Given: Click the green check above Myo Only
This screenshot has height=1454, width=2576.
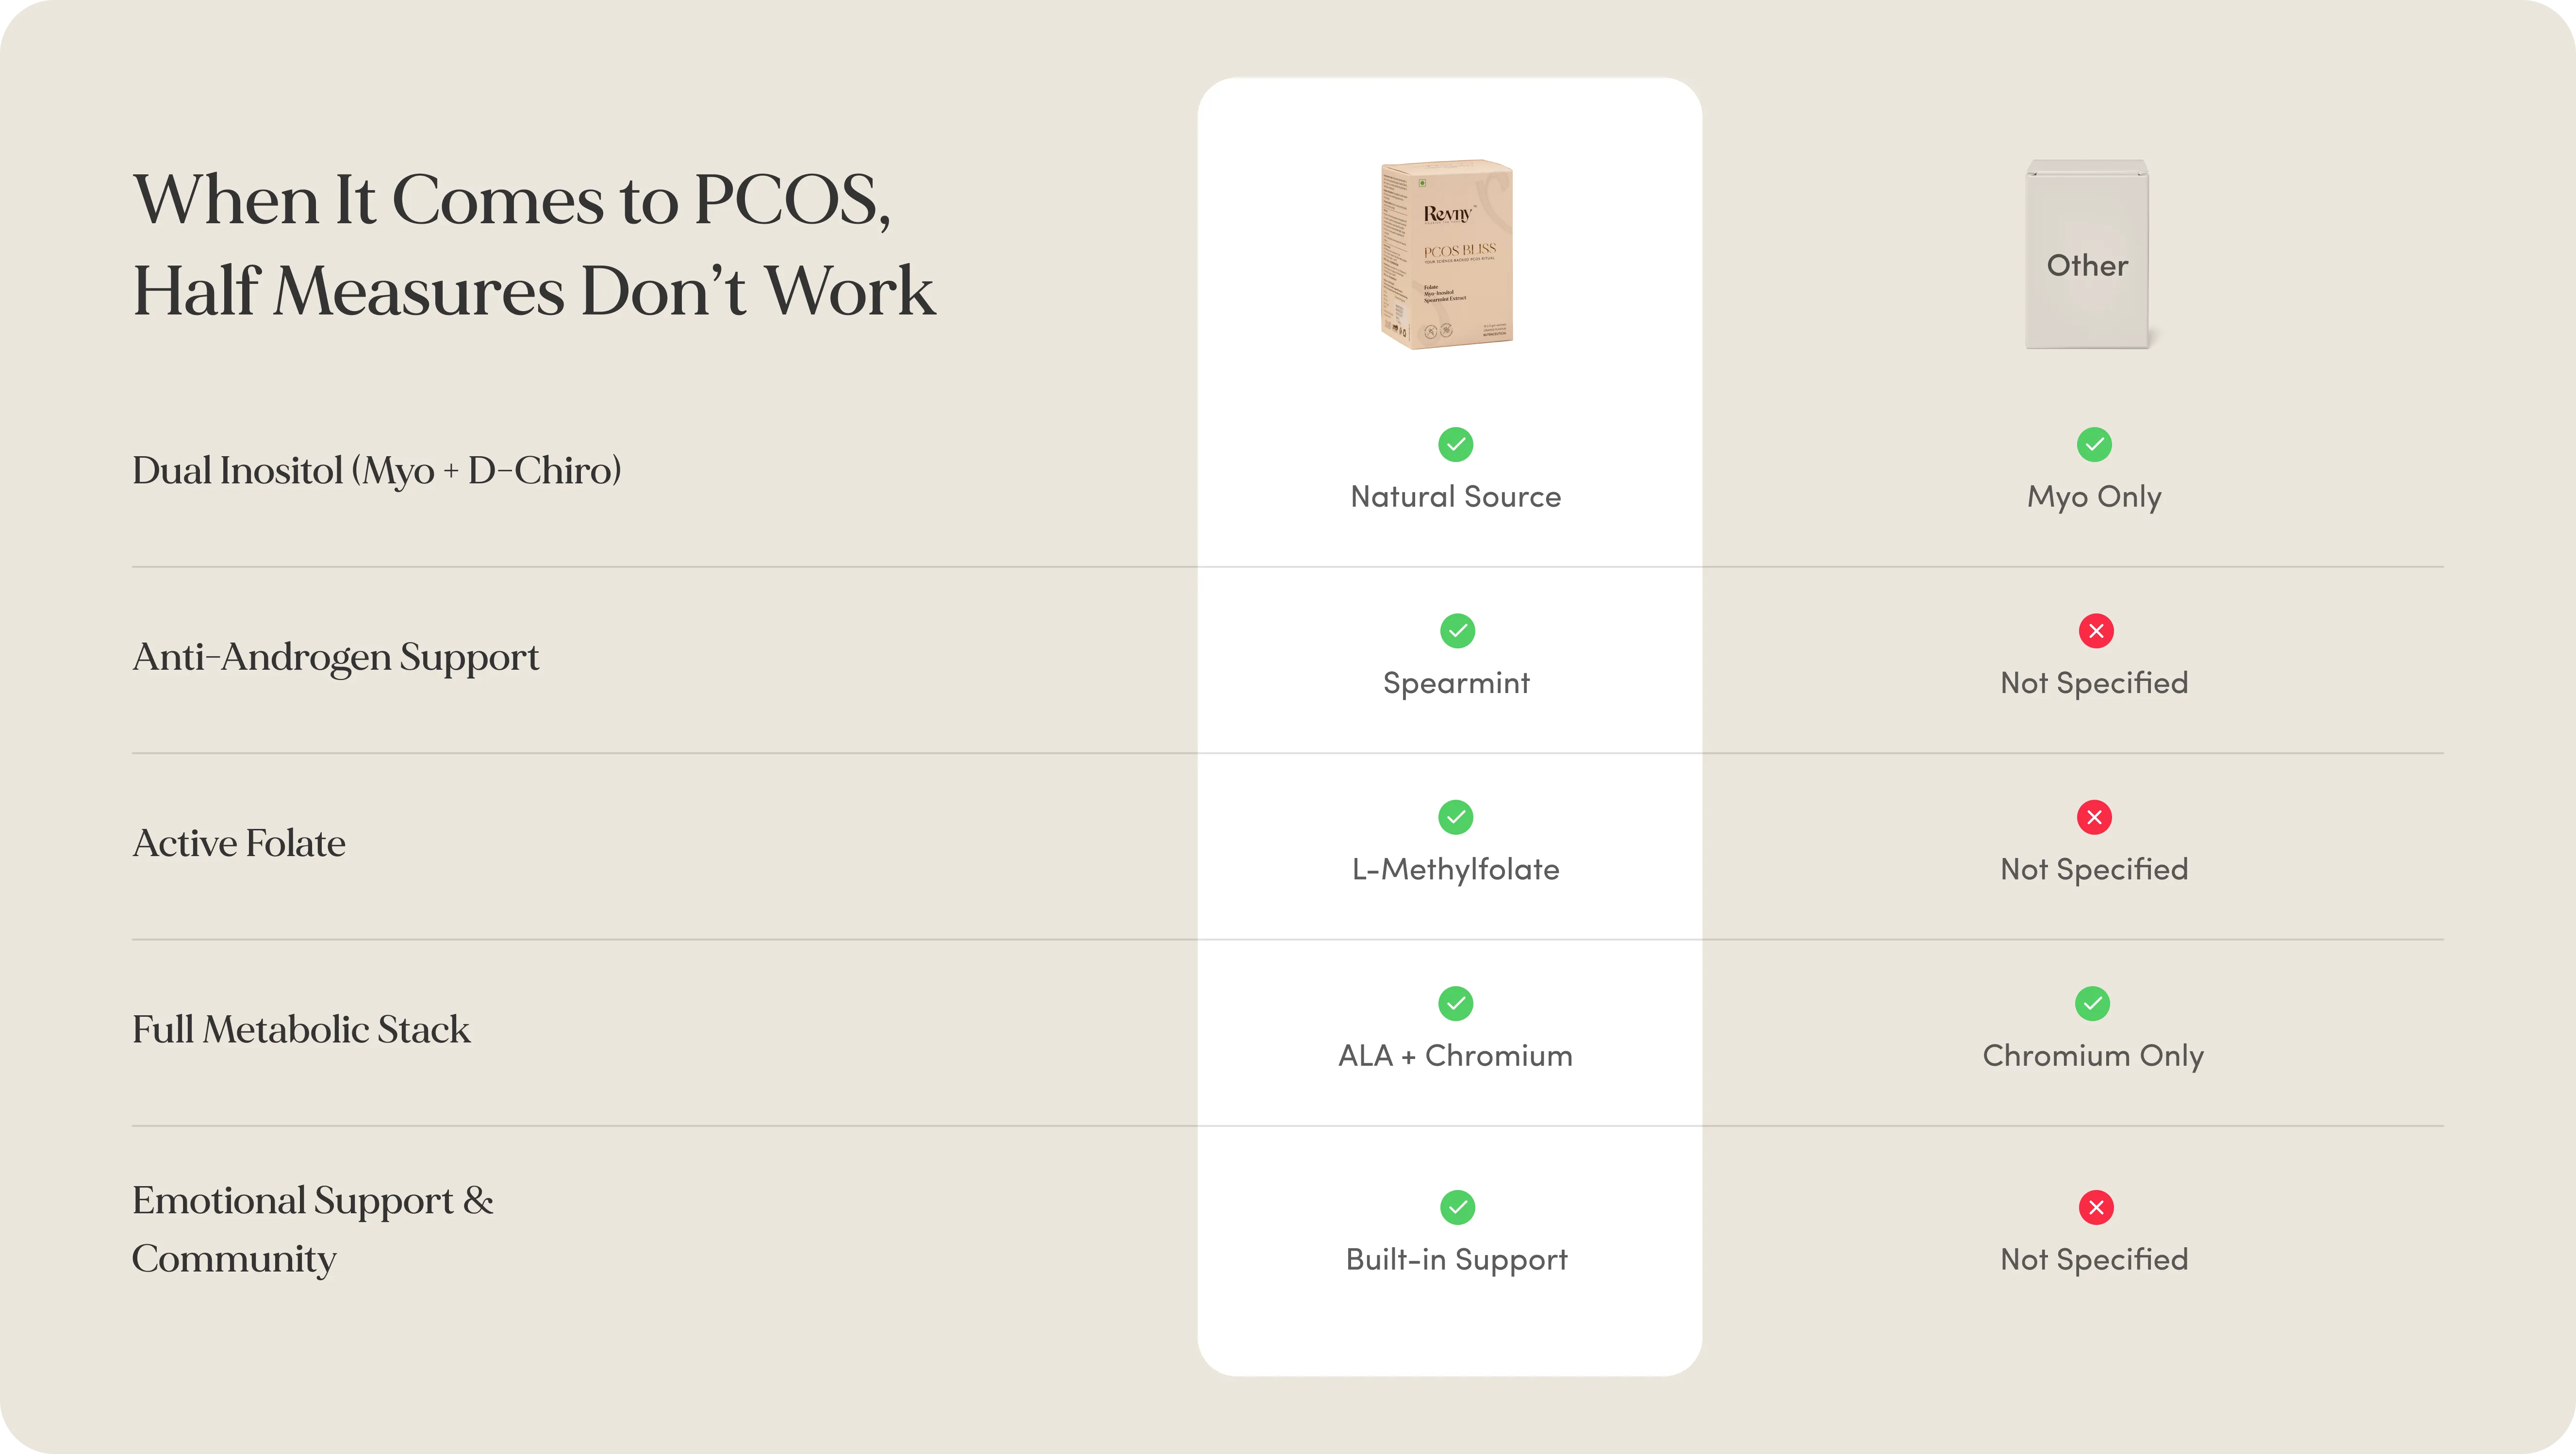Looking at the screenshot, I should 2094,444.
